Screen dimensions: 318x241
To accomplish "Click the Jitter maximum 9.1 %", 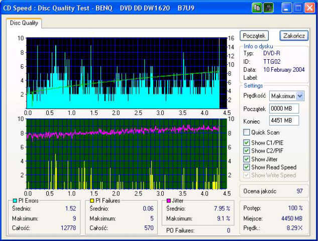I will click(224, 218).
